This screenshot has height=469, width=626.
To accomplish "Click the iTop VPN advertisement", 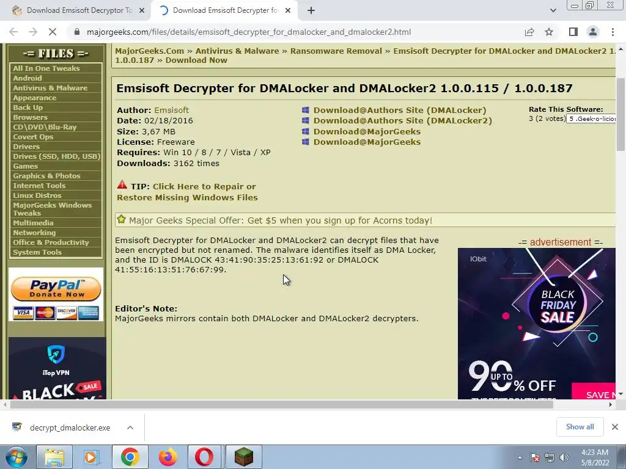I will click(x=57, y=368).
